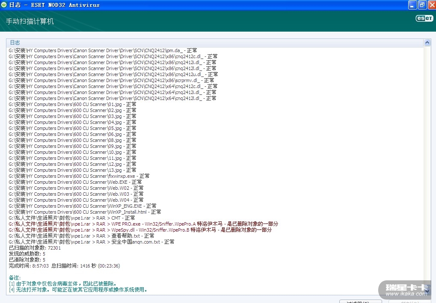This screenshot has width=436, height=303.
Task: Click the 已扫描的对象数: 72301 line
Action: [35, 248]
